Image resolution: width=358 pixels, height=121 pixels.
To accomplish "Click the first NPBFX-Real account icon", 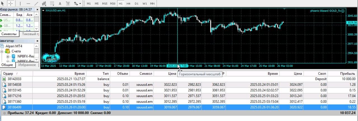I will [x=13, y=56].
